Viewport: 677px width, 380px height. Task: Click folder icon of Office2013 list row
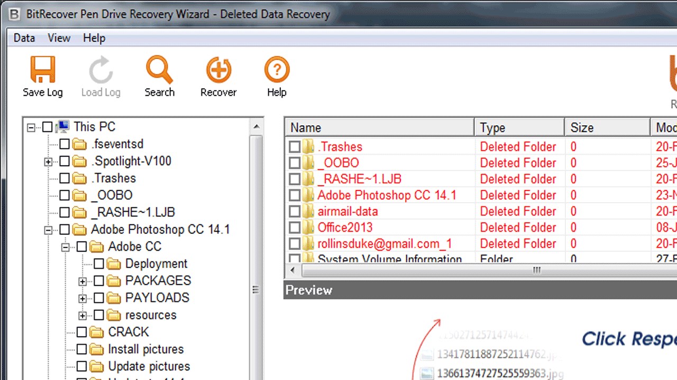coord(309,227)
